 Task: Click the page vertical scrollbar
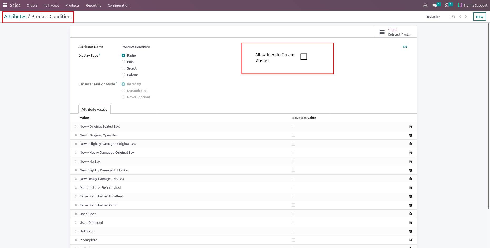tap(488, 116)
